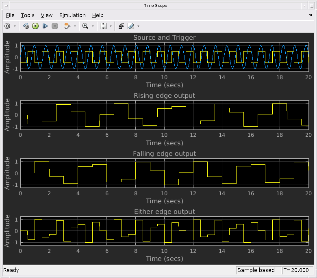Click the Step Forward icon
This screenshot has height=278, width=317.
point(45,26)
